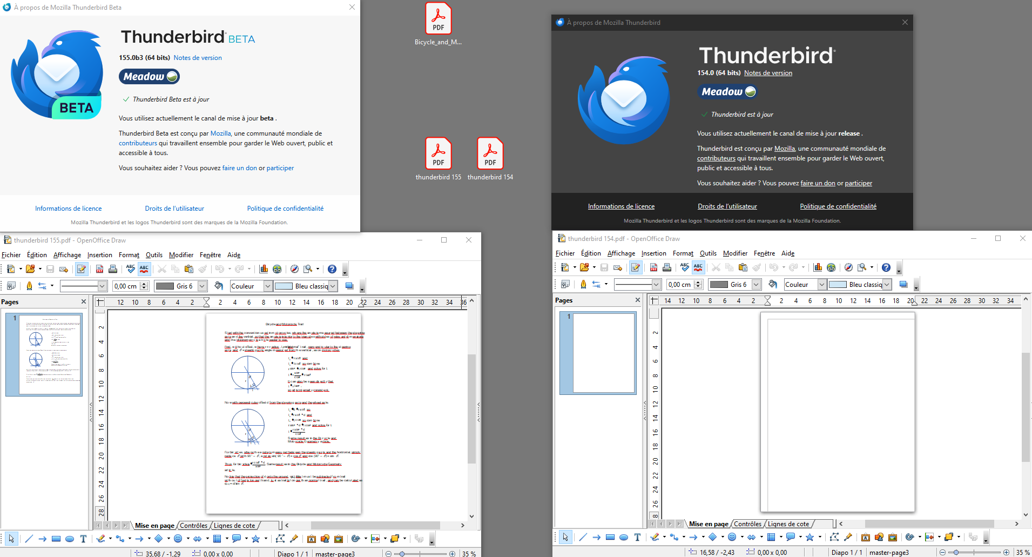Open Fontwork Gallery in thunderbird 155.pdf window

(312, 539)
